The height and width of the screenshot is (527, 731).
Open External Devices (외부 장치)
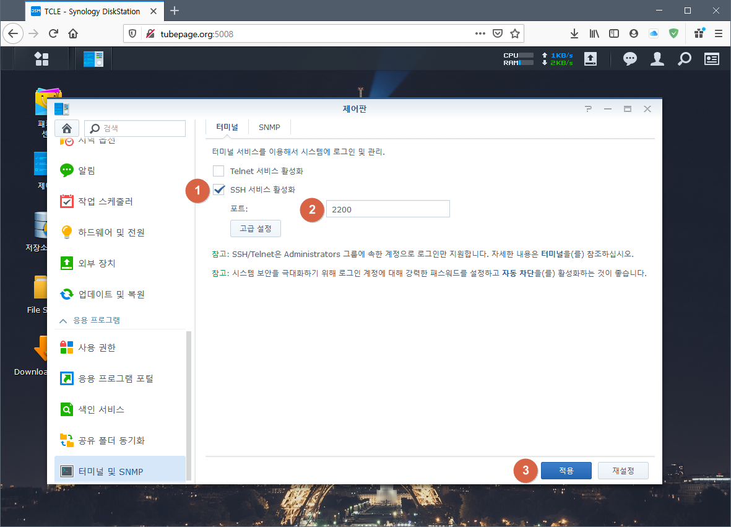120,263
